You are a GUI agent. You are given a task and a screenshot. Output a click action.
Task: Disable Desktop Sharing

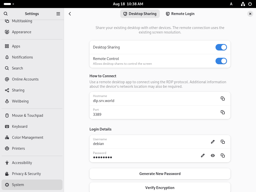[221, 47]
